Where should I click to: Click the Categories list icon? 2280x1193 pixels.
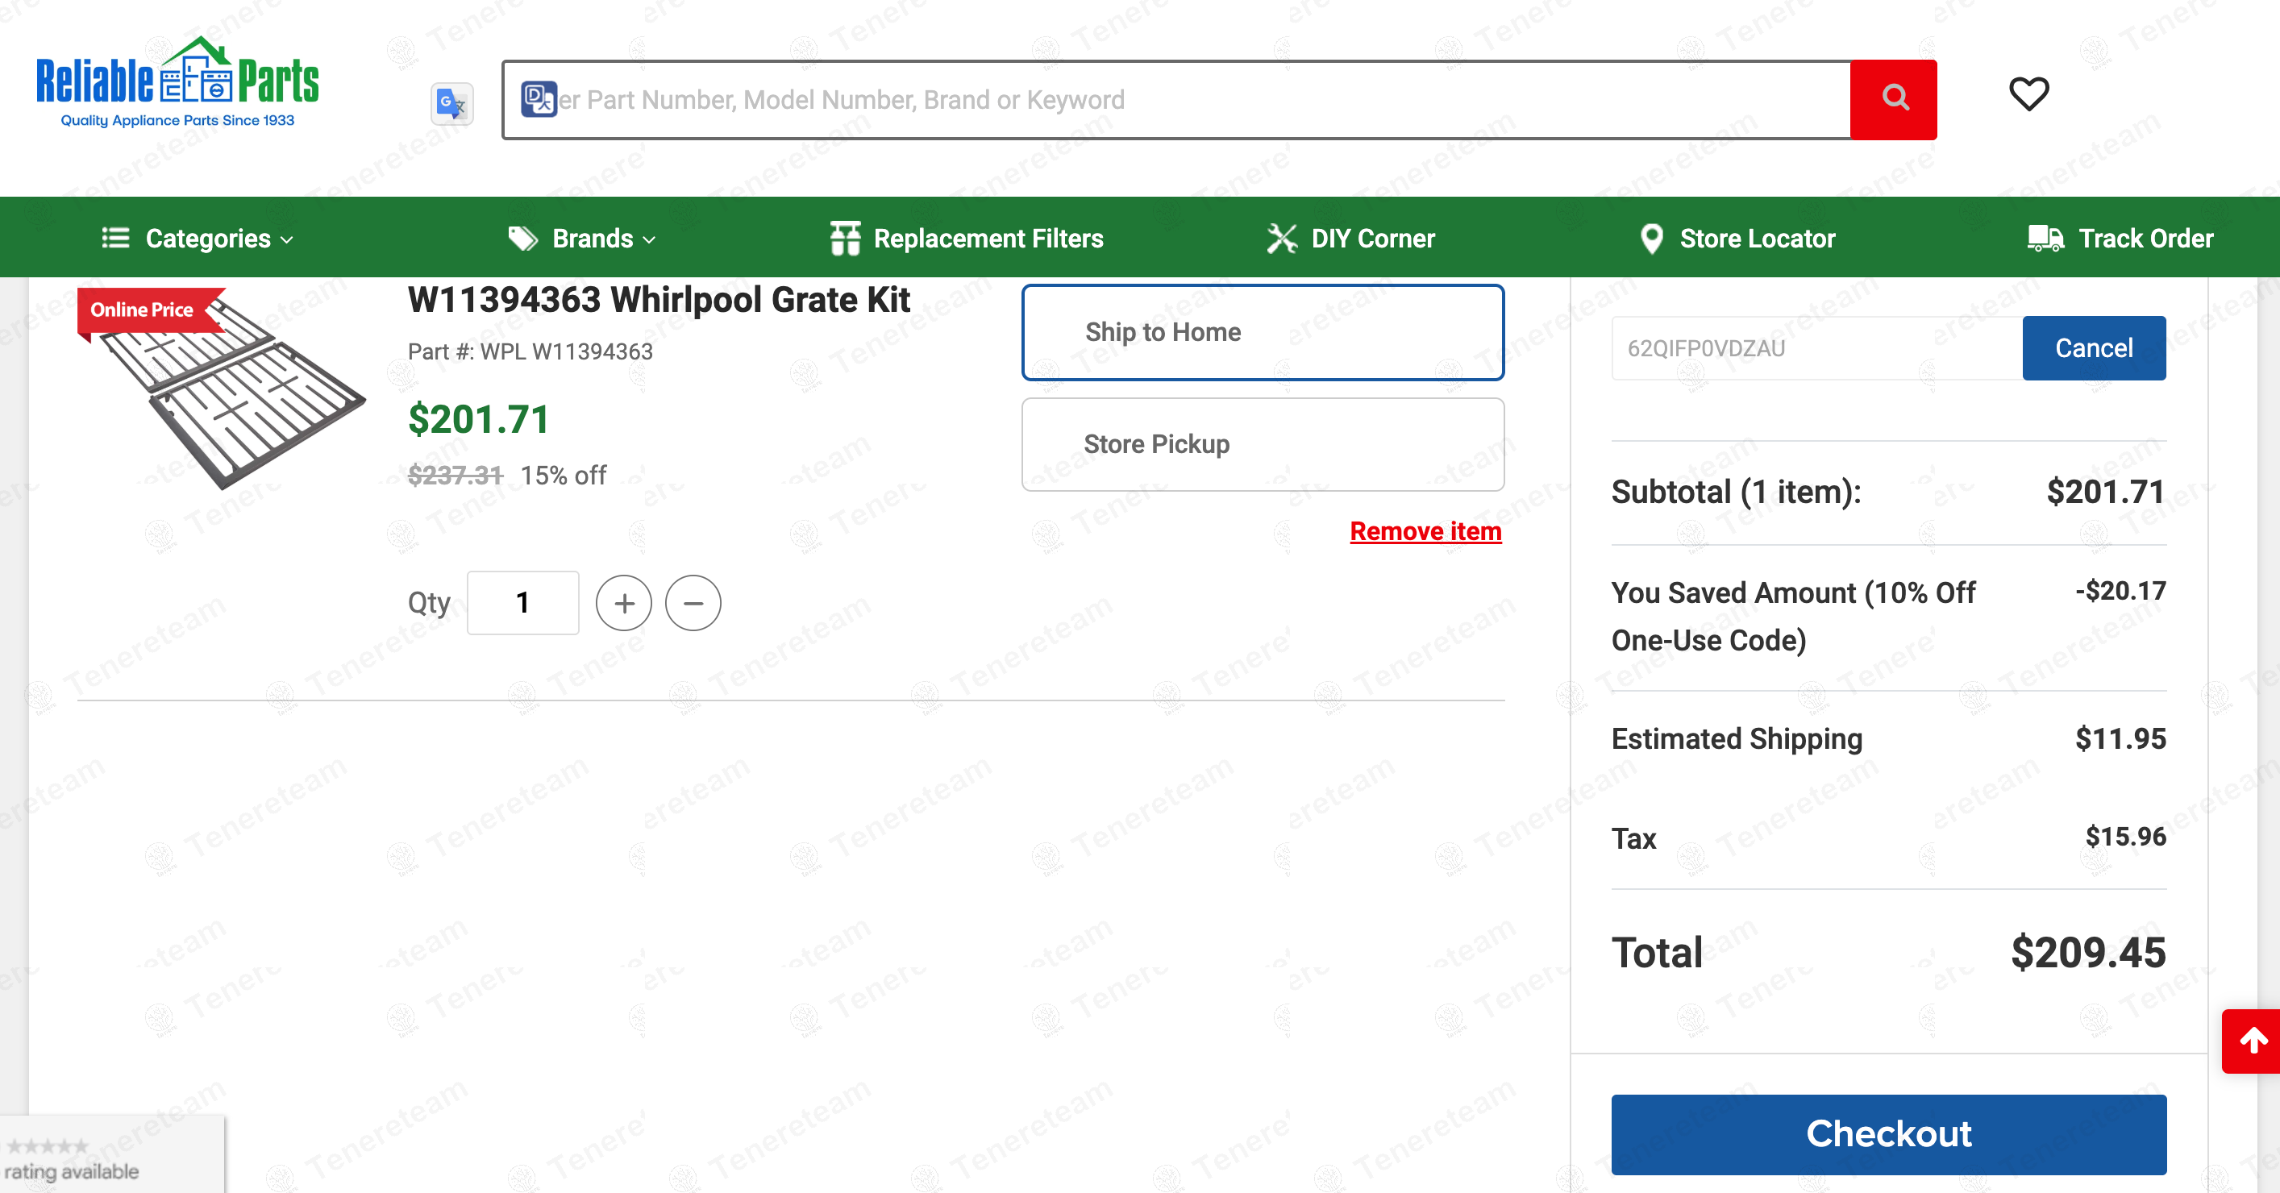point(116,238)
